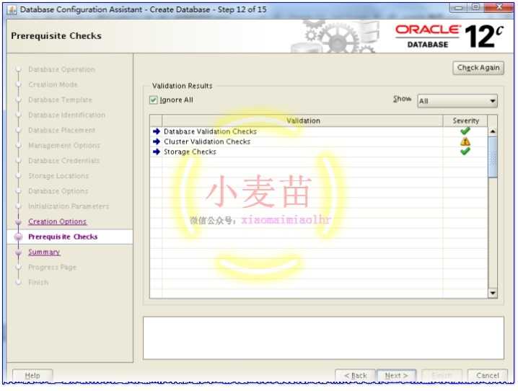The width and height of the screenshot is (518, 391).
Task: Click Database Options step
Action: tap(58, 191)
